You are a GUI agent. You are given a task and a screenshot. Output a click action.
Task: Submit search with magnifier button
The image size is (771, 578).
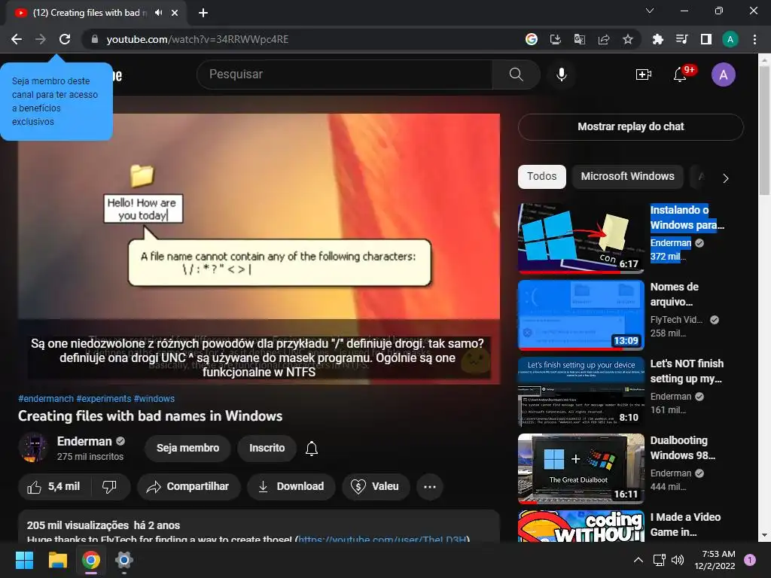516,75
